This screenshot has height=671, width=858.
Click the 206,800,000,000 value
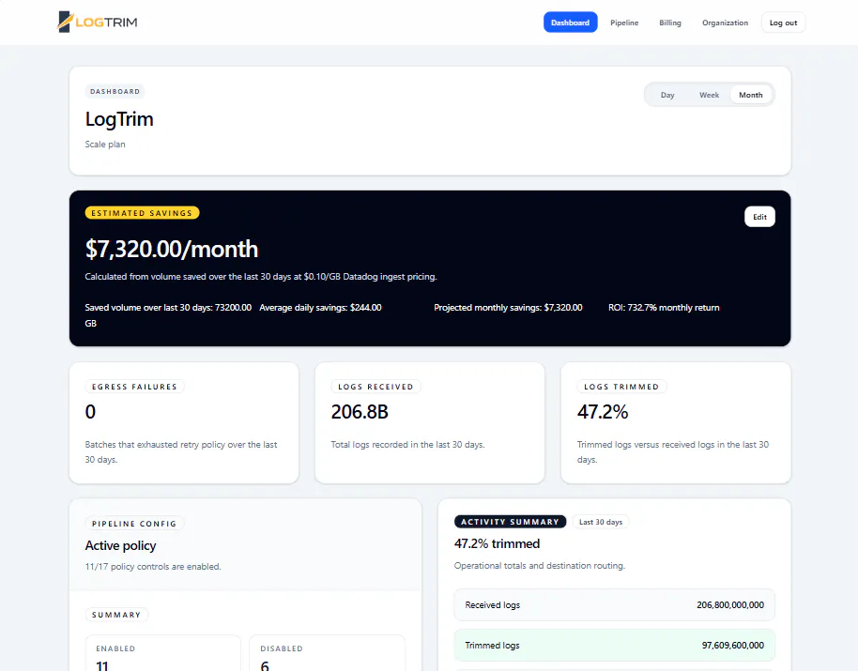pos(730,604)
